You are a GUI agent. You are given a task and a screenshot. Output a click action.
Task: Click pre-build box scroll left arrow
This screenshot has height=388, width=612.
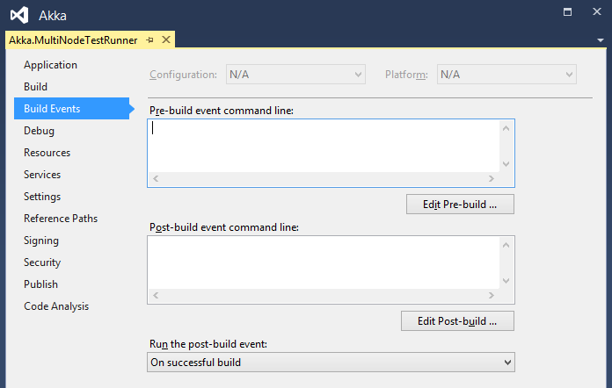[x=156, y=178]
